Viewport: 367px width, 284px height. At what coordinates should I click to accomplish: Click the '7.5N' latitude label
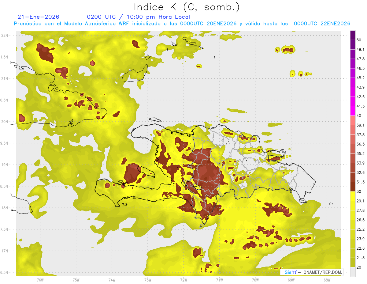(5, 229)
